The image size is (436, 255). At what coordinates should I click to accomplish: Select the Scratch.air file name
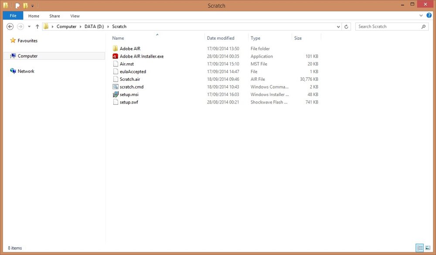129,79
